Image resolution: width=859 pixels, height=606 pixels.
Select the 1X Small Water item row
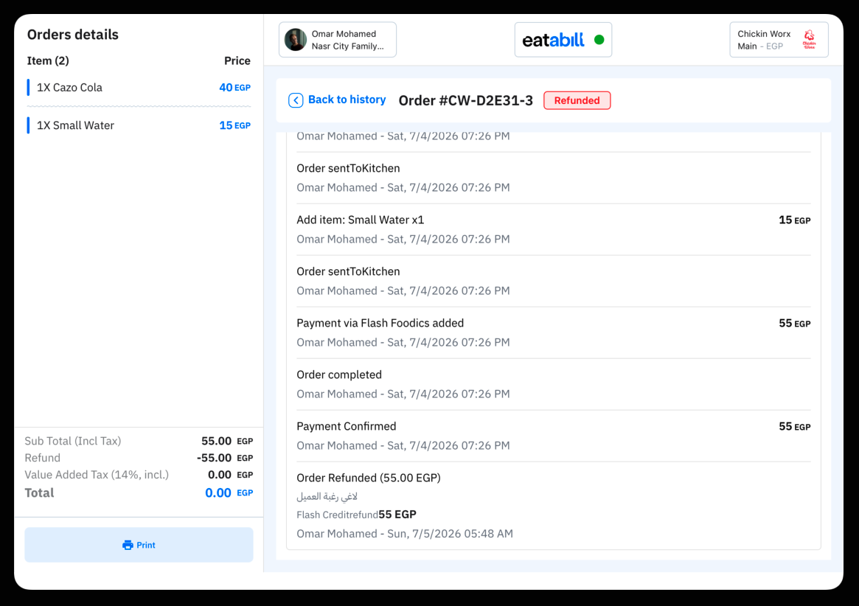pos(139,125)
